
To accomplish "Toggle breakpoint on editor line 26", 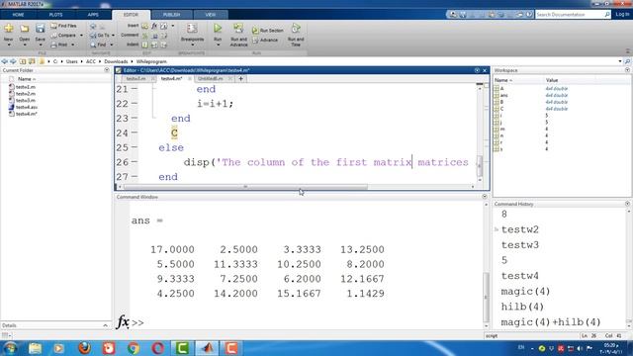I will [x=135, y=161].
